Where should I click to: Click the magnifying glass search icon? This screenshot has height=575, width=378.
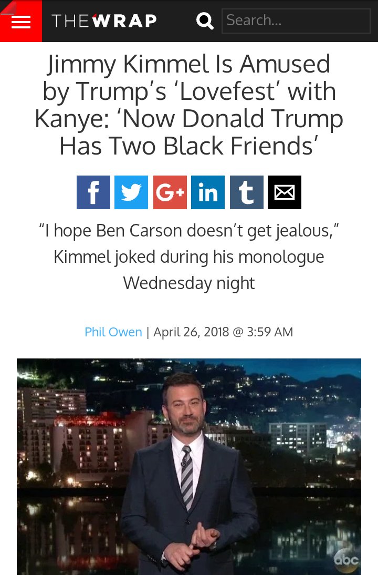[205, 21]
